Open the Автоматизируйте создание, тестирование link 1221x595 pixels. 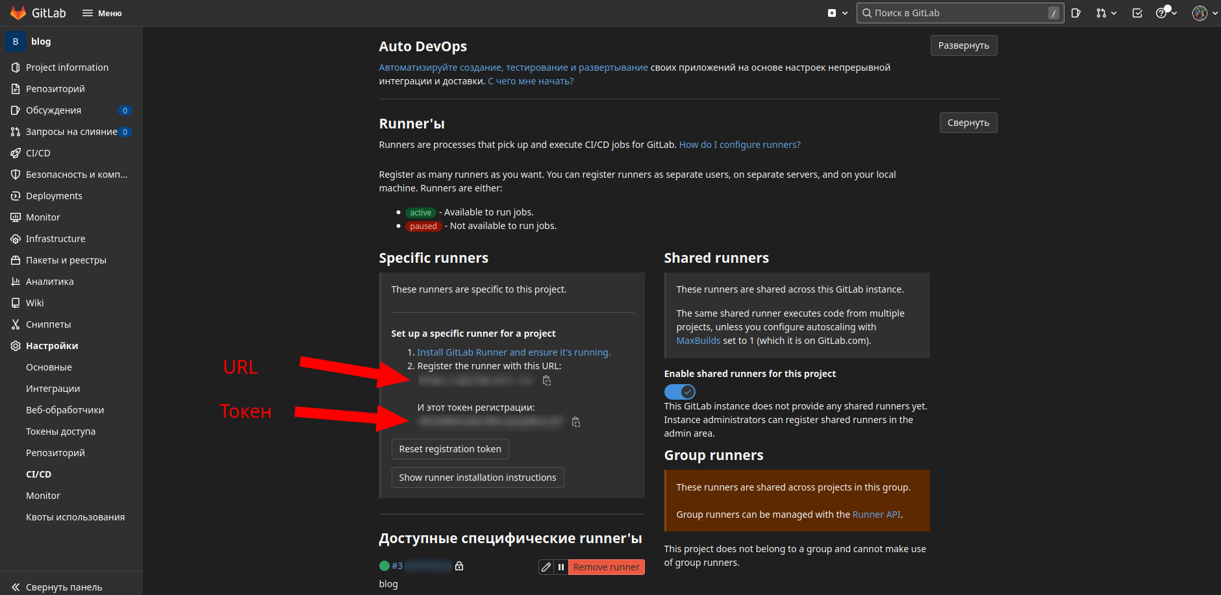click(513, 67)
